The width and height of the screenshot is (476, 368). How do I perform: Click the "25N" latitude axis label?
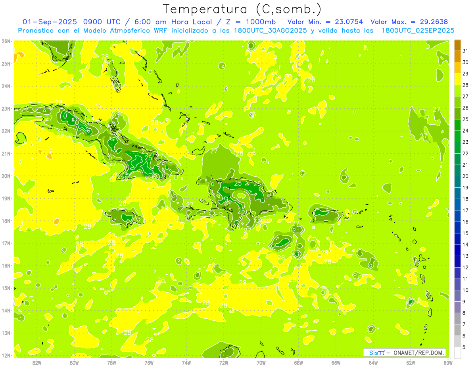6,64
